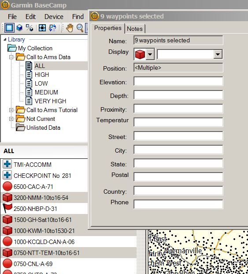
Task: Click the City input field
Action: 178,150
